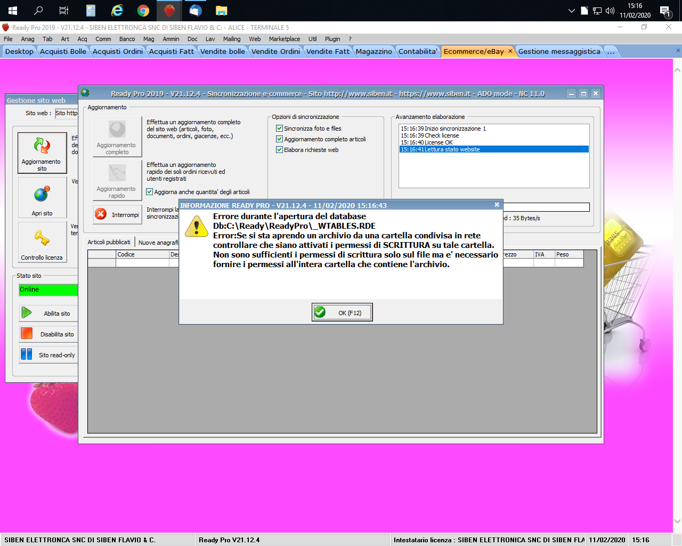Screen dimensions: 682x546
Task: Switch to Vendite Ordini tab
Action: point(275,51)
